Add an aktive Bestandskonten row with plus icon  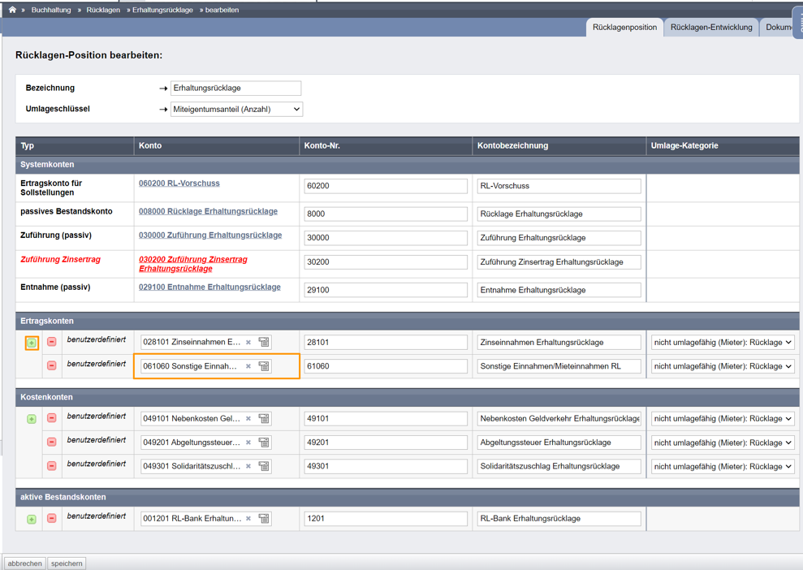32,520
